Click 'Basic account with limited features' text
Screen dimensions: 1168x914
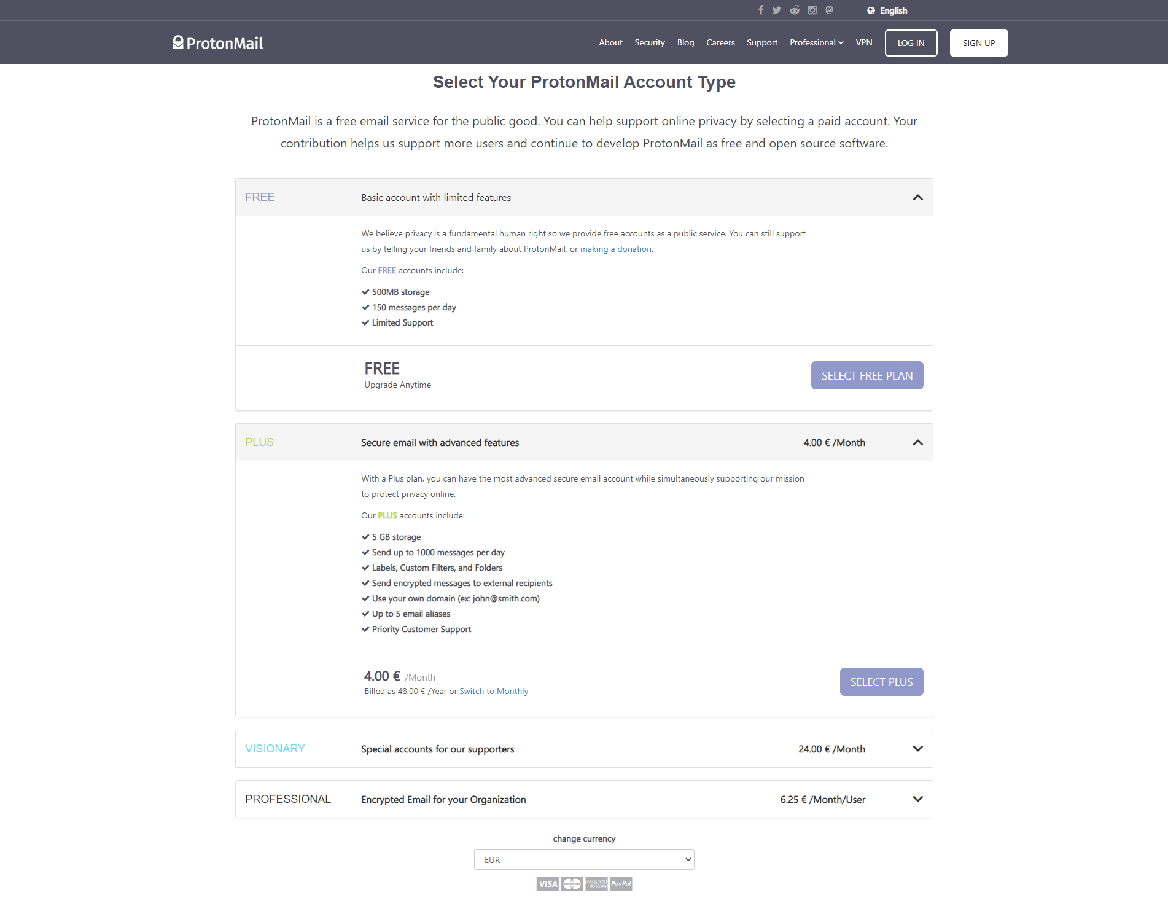coord(436,198)
